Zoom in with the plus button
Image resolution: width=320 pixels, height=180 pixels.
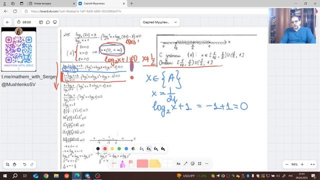pyautogui.click(x=302, y=164)
